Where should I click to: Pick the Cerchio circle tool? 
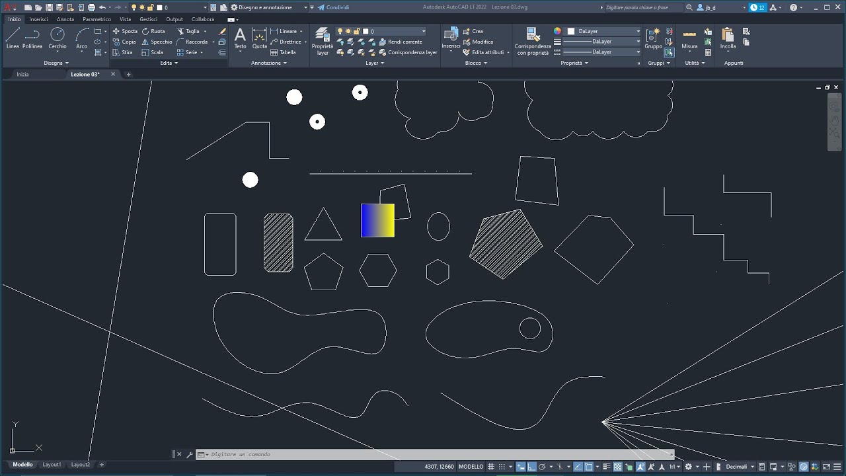click(x=58, y=38)
